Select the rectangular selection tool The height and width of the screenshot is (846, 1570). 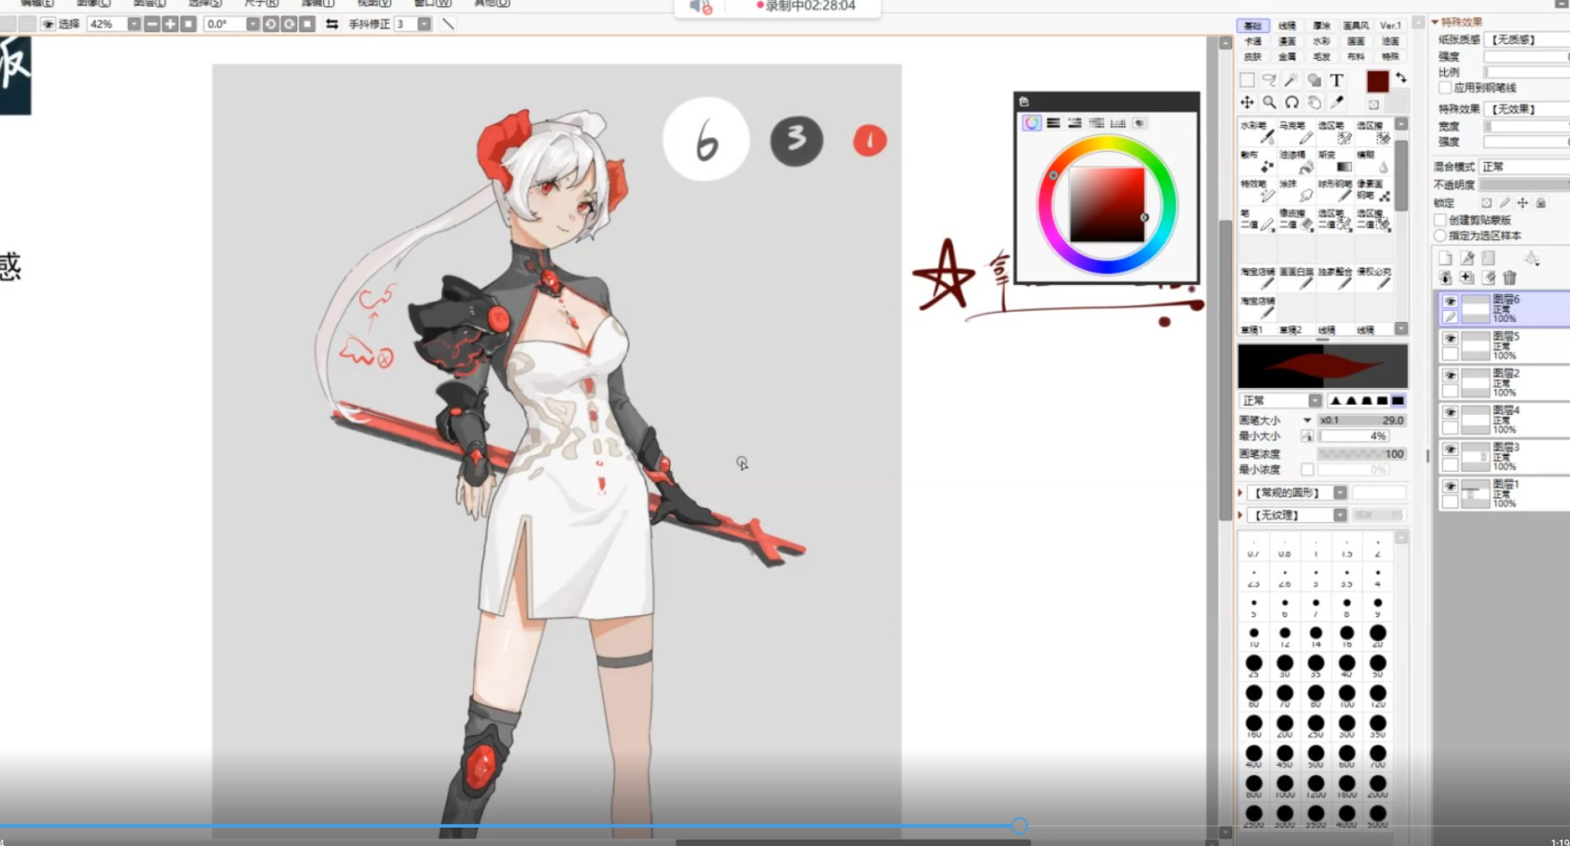click(1247, 81)
